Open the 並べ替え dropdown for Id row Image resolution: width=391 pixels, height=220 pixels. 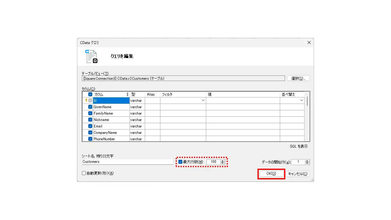[x=301, y=100]
